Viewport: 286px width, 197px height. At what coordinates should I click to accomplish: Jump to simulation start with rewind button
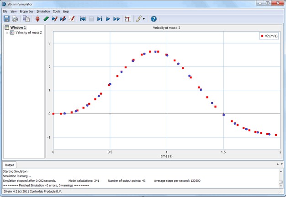click(83, 19)
